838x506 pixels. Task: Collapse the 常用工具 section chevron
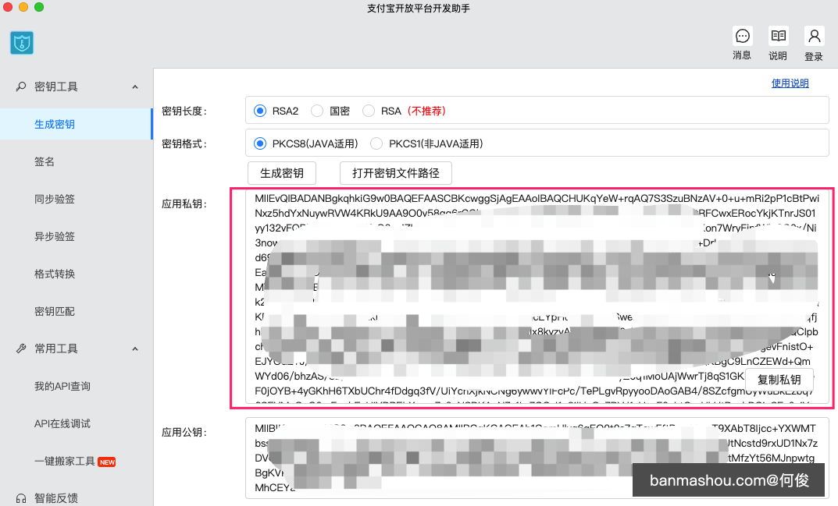click(135, 349)
